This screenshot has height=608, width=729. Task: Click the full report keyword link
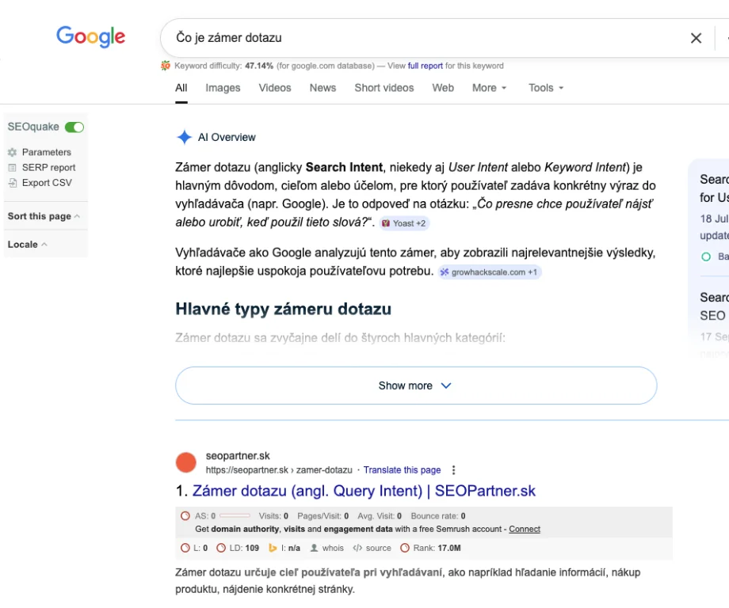(425, 66)
